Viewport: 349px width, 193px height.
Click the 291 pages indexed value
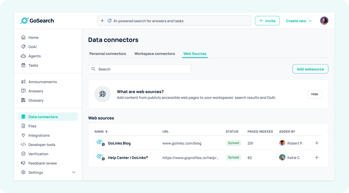(251, 143)
